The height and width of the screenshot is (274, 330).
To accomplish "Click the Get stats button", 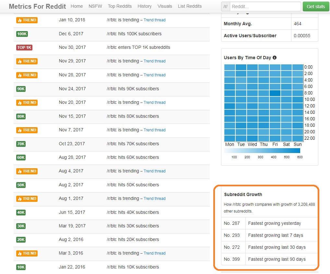I will pos(316,6).
